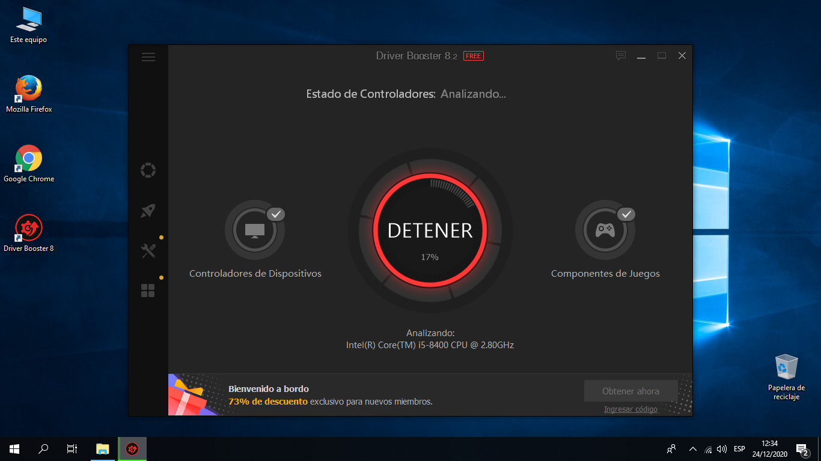Open taskbar search magnifier
821x461 pixels.
[x=43, y=449]
